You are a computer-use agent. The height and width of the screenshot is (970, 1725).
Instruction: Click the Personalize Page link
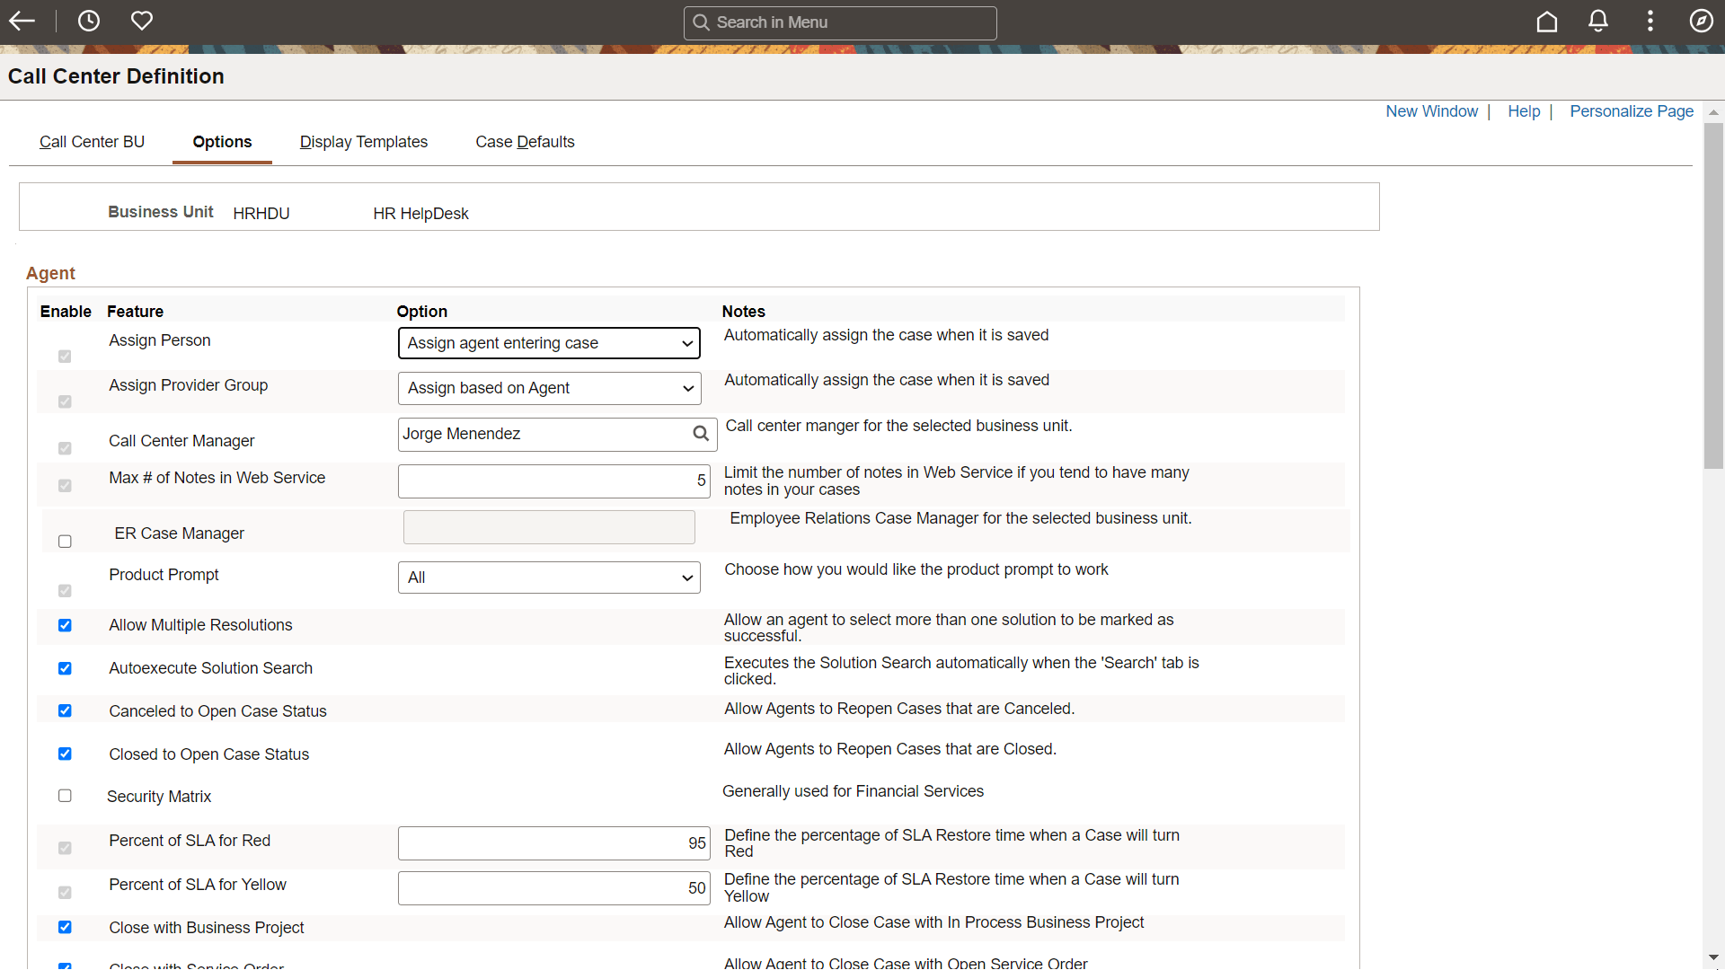coord(1631,111)
